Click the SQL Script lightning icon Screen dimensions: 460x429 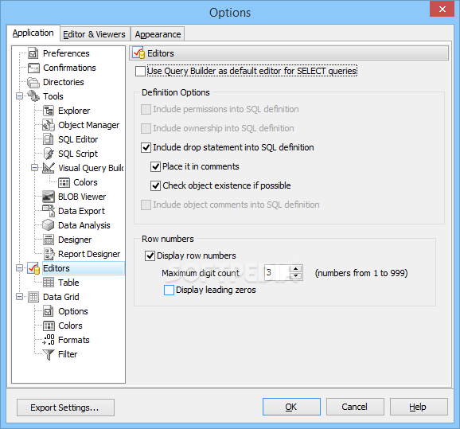point(49,154)
